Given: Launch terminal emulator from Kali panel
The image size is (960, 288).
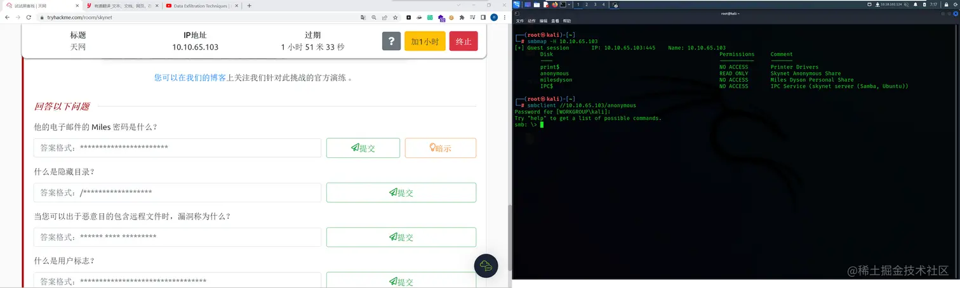Looking at the screenshot, I should coord(563,4).
